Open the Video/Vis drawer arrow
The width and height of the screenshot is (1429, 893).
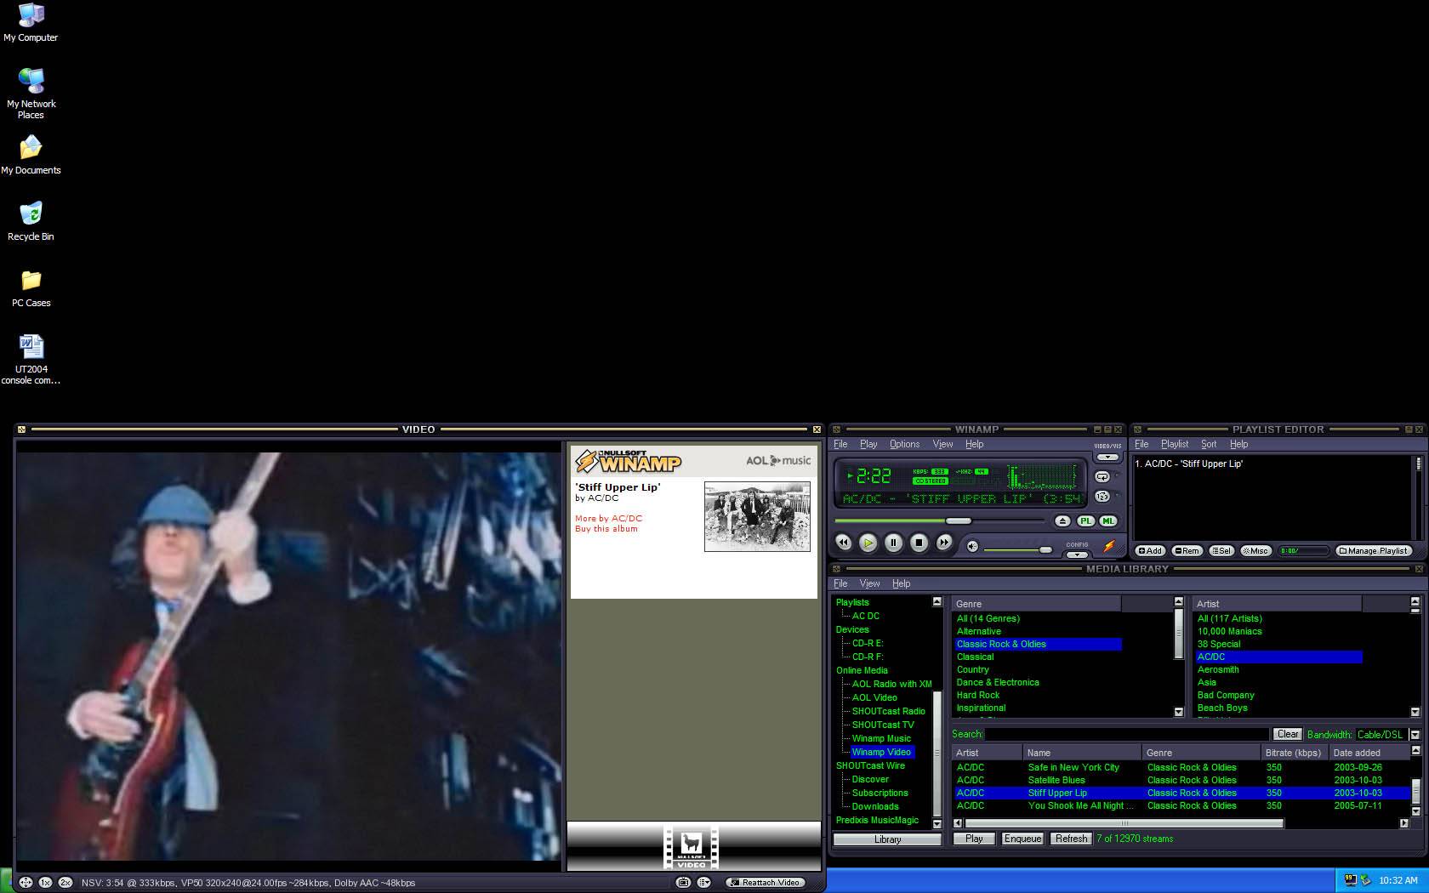[1107, 457]
